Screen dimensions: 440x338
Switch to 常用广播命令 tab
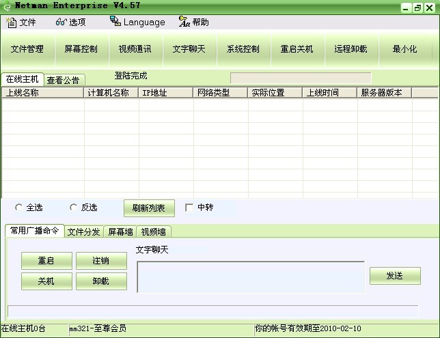pyautogui.click(x=35, y=231)
